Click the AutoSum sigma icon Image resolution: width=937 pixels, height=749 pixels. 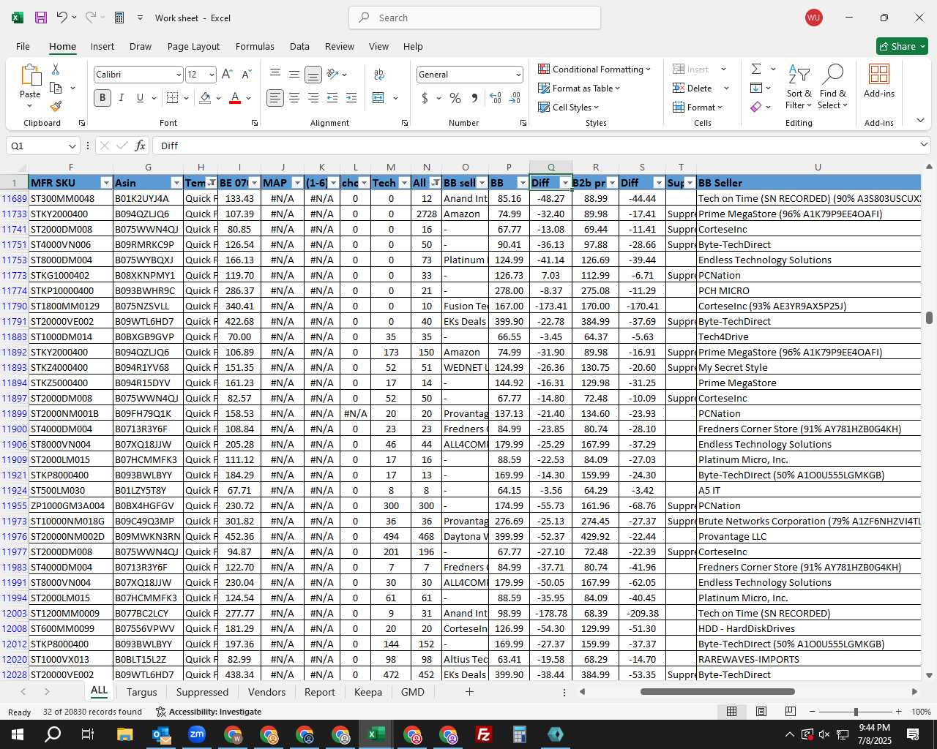point(756,69)
